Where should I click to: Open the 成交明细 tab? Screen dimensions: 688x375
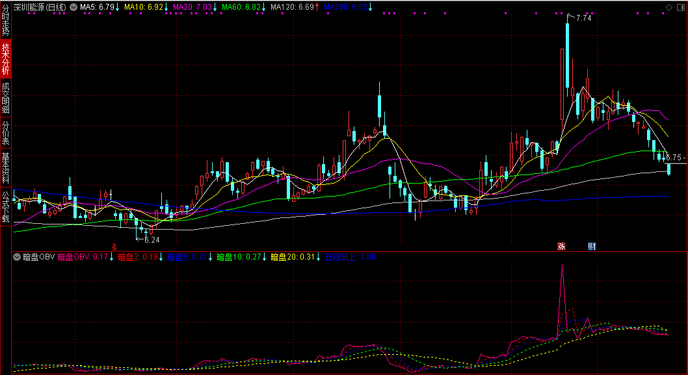pos(6,98)
